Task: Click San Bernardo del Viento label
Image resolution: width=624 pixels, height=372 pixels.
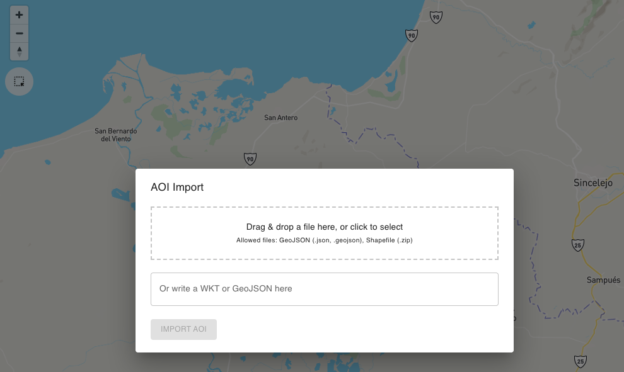Action: pyautogui.click(x=115, y=135)
